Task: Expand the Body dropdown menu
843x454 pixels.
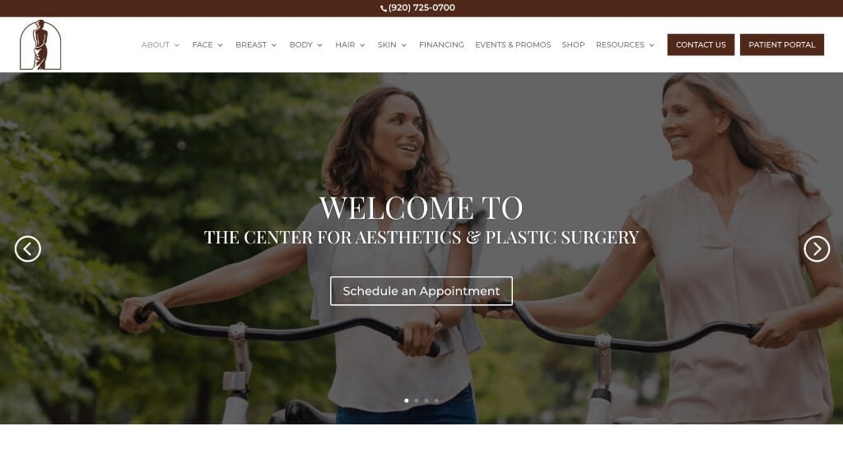Action: tap(306, 44)
